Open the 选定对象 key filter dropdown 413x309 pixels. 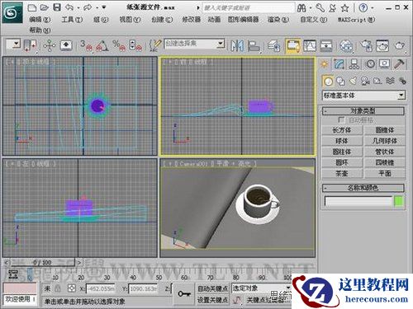(261, 288)
